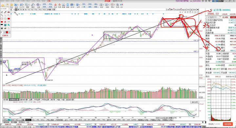The image size is (236, 128).
Task: Click the red button at bottom right
Action: (x=228, y=124)
